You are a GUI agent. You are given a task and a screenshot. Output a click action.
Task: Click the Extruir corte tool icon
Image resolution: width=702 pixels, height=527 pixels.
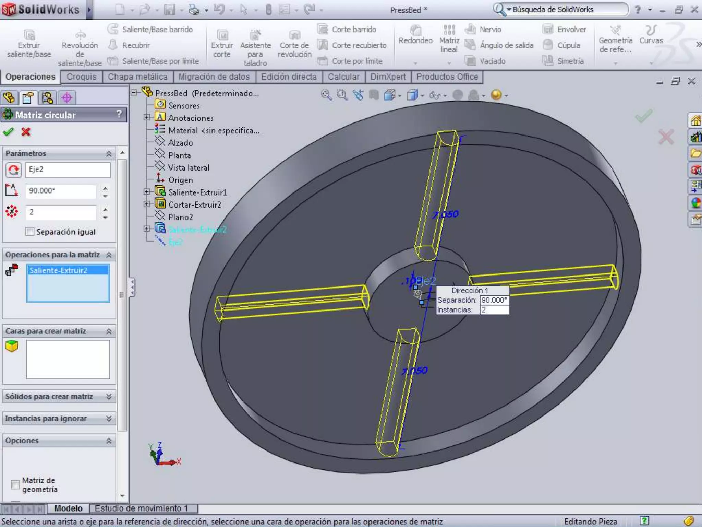pyautogui.click(x=222, y=35)
